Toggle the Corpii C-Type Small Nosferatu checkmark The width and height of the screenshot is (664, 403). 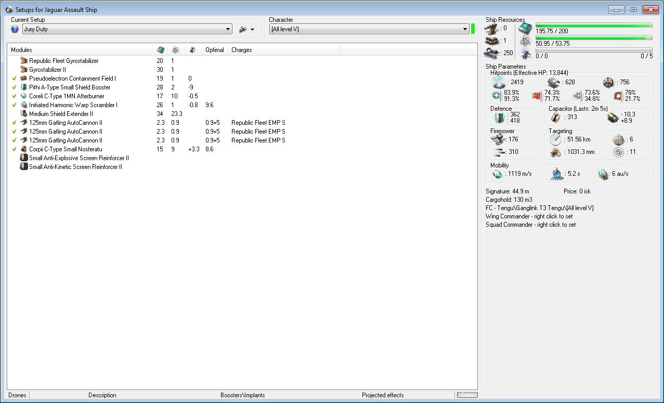[x=14, y=149]
